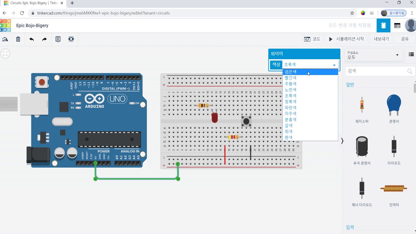
Task: Select the 유극 콘덴서 polarized capacitor
Action: 362,150
